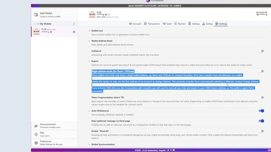This screenshot has height=152, width=271.
Task: Open the Staking tab
Action: (x=194, y=24)
